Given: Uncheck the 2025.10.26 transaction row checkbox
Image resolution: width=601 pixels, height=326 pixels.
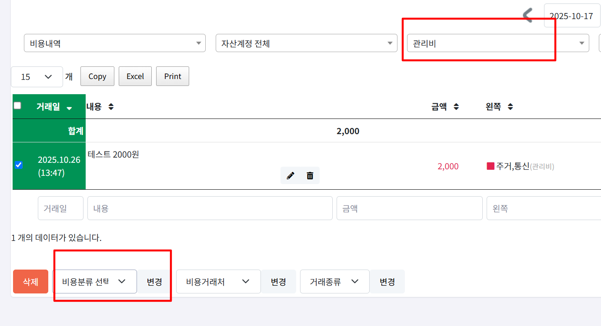Looking at the screenshot, I should pyautogui.click(x=18, y=165).
